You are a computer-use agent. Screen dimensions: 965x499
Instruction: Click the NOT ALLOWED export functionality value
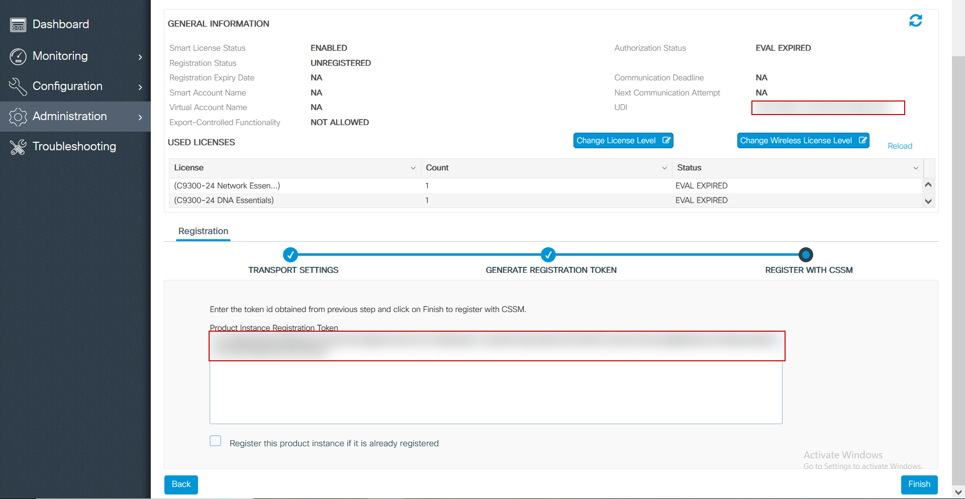point(340,122)
